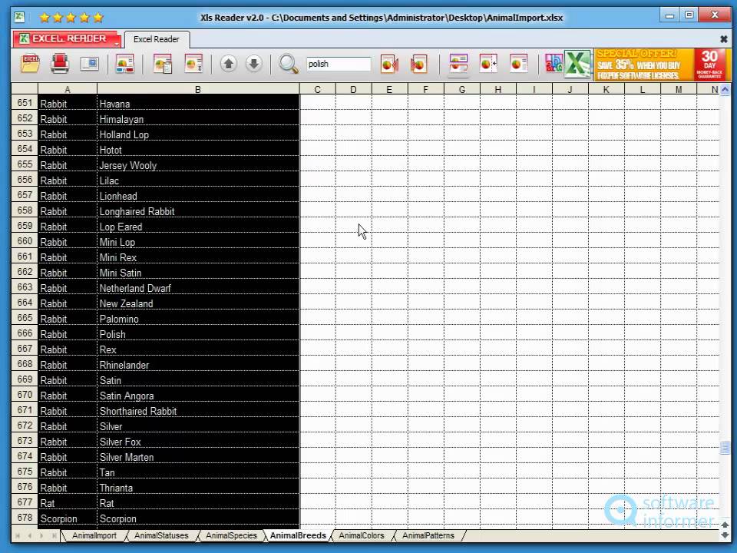Click the cell containing 'Rhinelander'

coord(198,364)
